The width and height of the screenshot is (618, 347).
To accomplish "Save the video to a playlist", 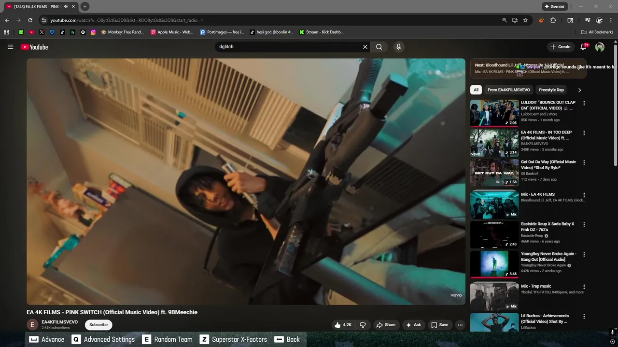I will [439, 325].
